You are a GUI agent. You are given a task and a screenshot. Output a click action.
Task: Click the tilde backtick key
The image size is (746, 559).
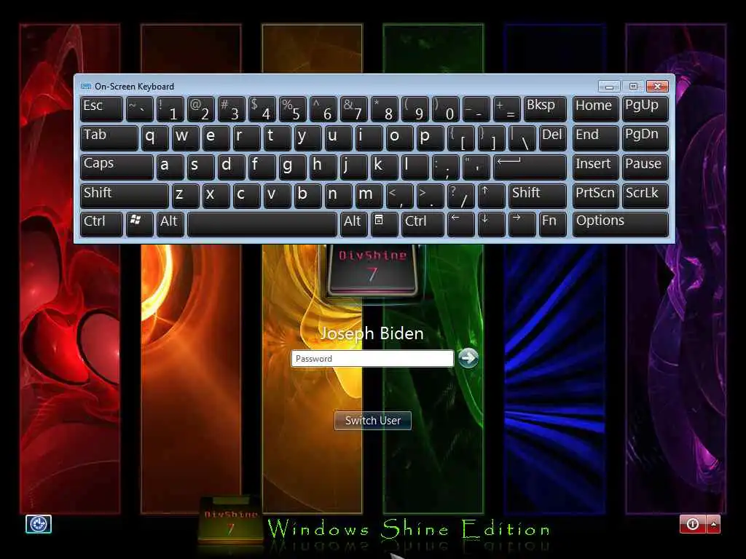click(x=139, y=109)
